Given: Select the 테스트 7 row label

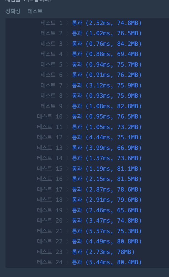Looking at the screenshot, I should pos(51,85).
